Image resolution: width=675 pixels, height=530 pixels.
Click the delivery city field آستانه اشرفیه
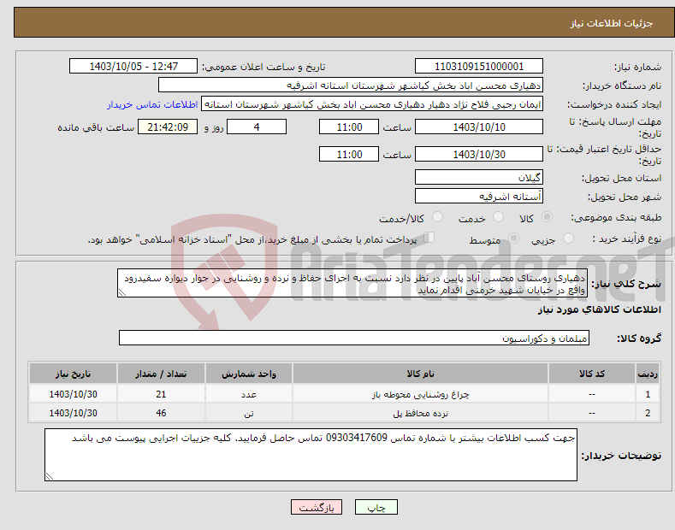point(479,196)
